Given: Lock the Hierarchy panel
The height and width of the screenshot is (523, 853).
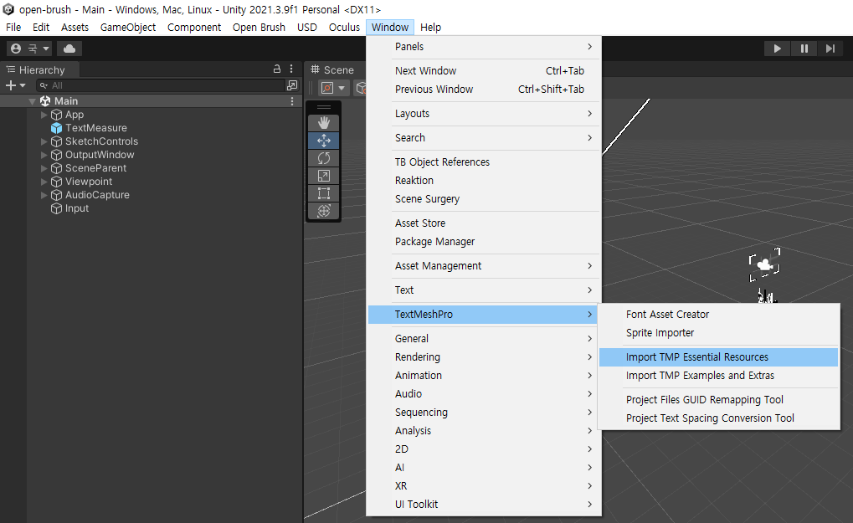Looking at the screenshot, I should click(277, 69).
